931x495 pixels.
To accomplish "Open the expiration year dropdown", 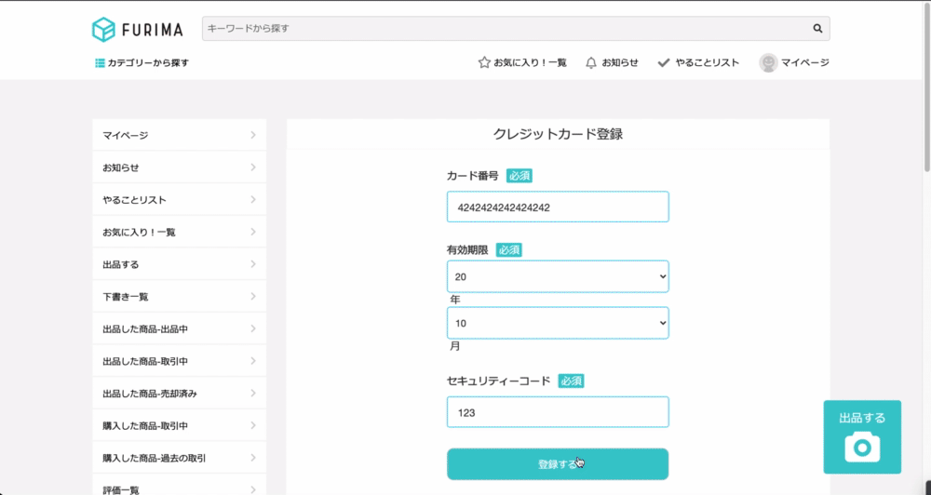I will pyautogui.click(x=558, y=276).
